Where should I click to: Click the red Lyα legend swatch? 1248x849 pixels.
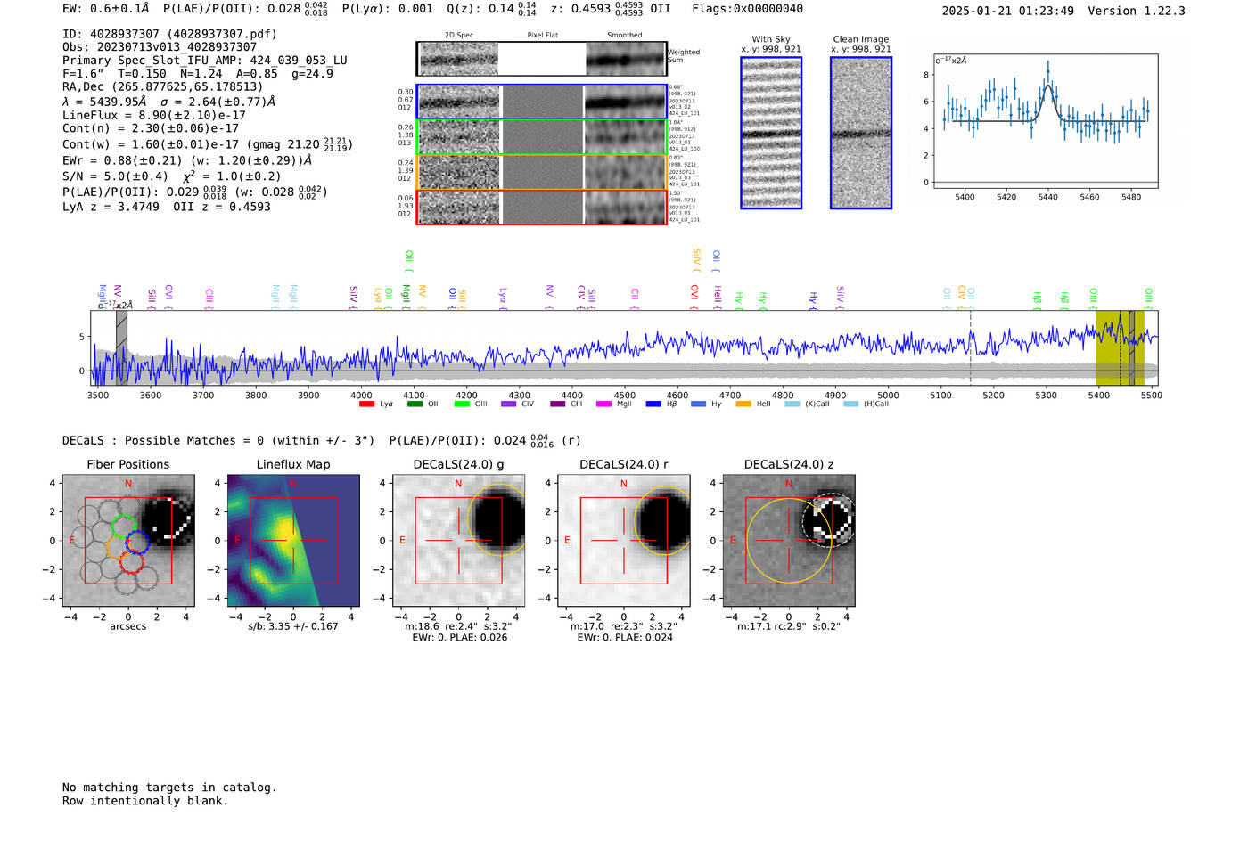click(x=366, y=404)
